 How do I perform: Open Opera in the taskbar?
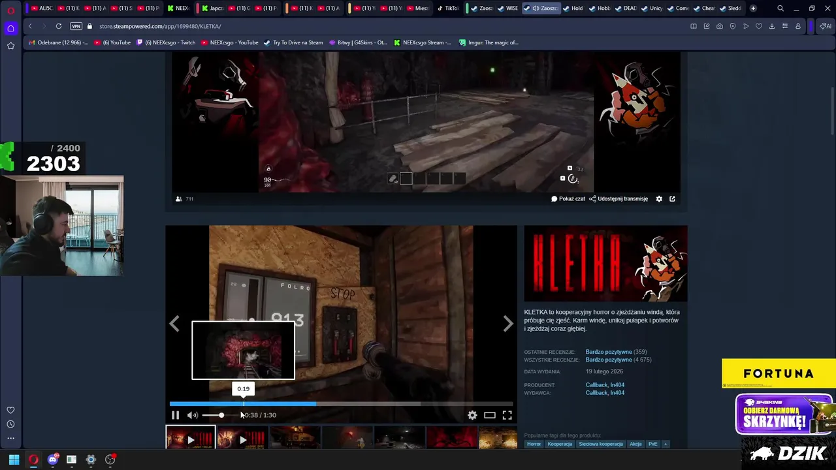33,460
